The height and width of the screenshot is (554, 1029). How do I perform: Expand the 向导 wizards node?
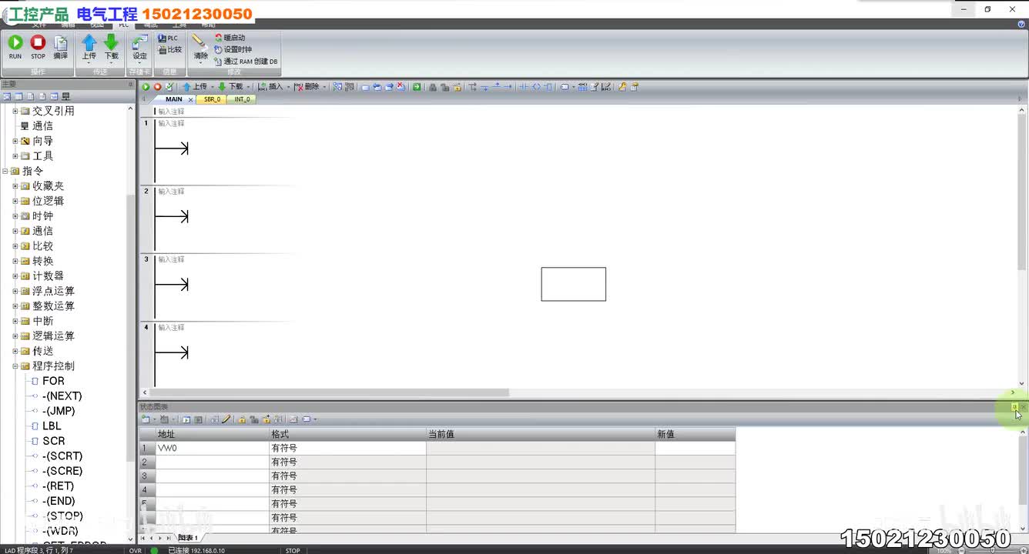15,141
